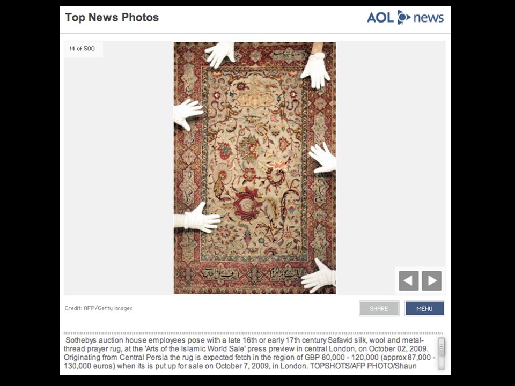Advance to the next photo with right arrow
Image resolution: width=515 pixels, height=386 pixels.
(431, 280)
